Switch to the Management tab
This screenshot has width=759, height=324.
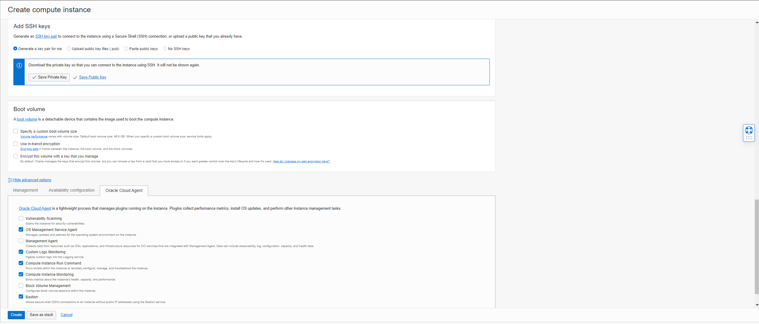(25, 190)
